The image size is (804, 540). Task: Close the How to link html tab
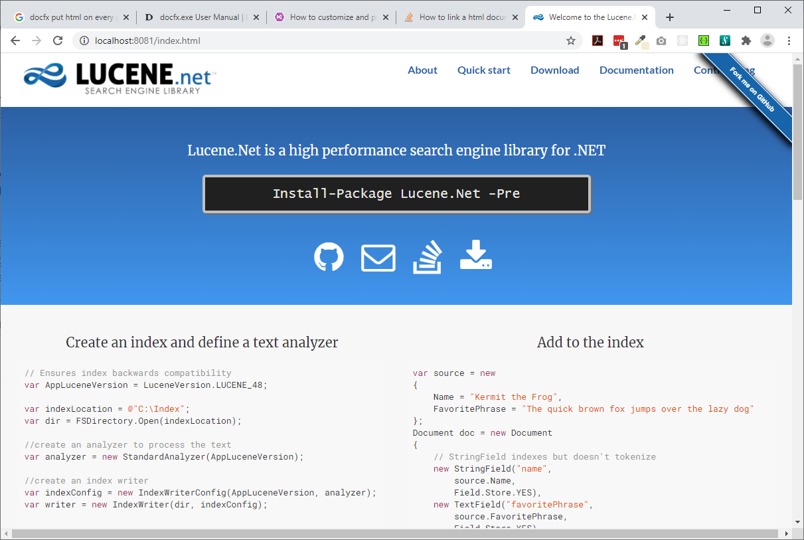click(x=515, y=17)
